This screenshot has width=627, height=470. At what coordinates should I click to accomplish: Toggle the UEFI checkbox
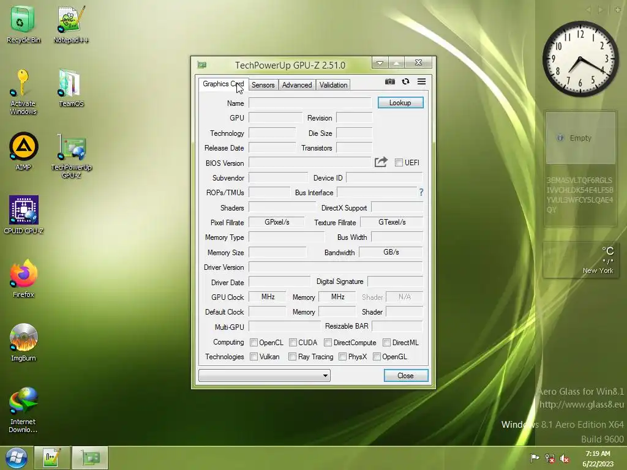(399, 162)
